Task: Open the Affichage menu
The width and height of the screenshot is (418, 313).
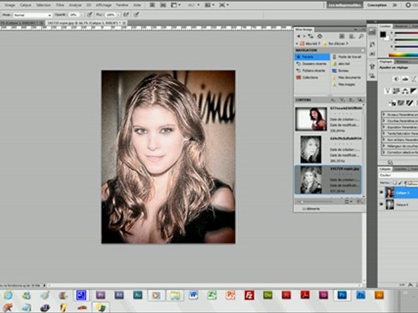Action: [104, 5]
